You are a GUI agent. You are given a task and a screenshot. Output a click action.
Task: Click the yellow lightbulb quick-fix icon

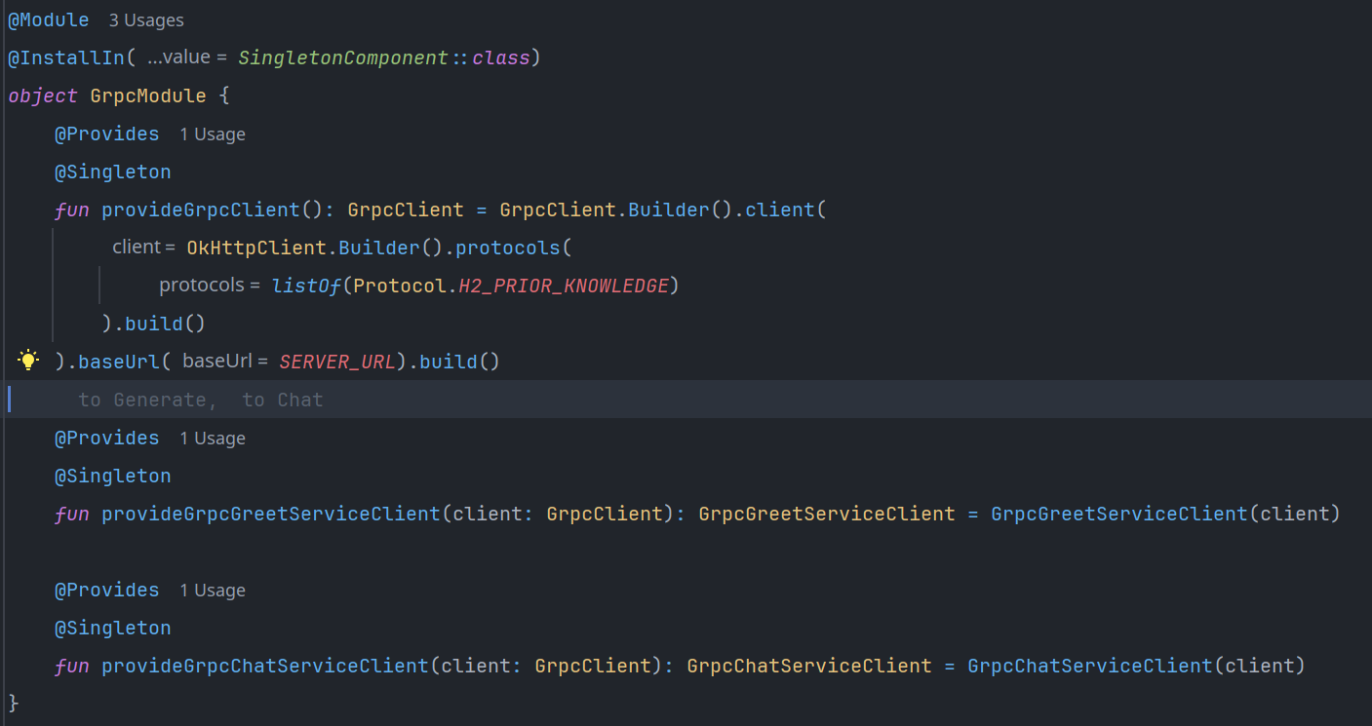pos(28,361)
